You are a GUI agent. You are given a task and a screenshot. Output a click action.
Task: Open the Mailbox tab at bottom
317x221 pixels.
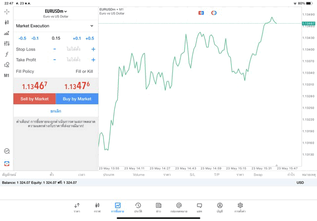click(179, 207)
